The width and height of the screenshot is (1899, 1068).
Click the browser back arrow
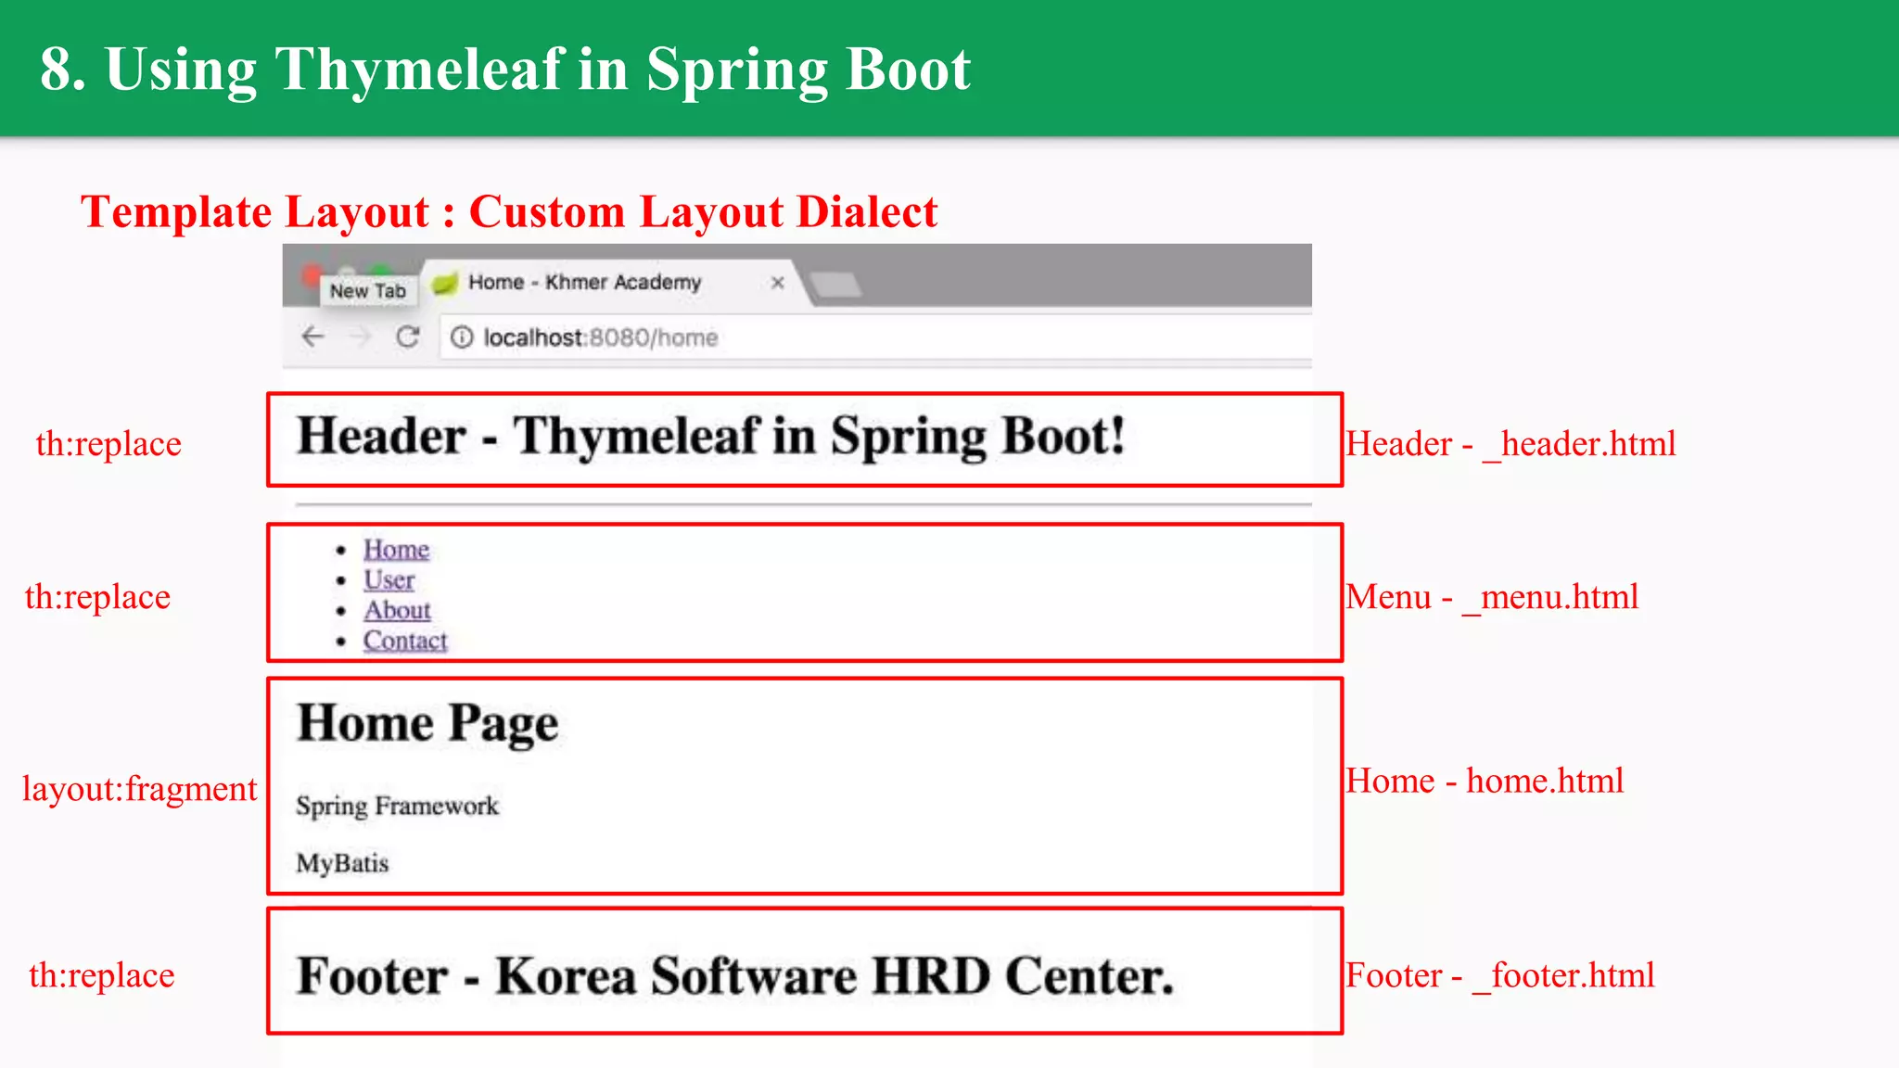point(313,337)
